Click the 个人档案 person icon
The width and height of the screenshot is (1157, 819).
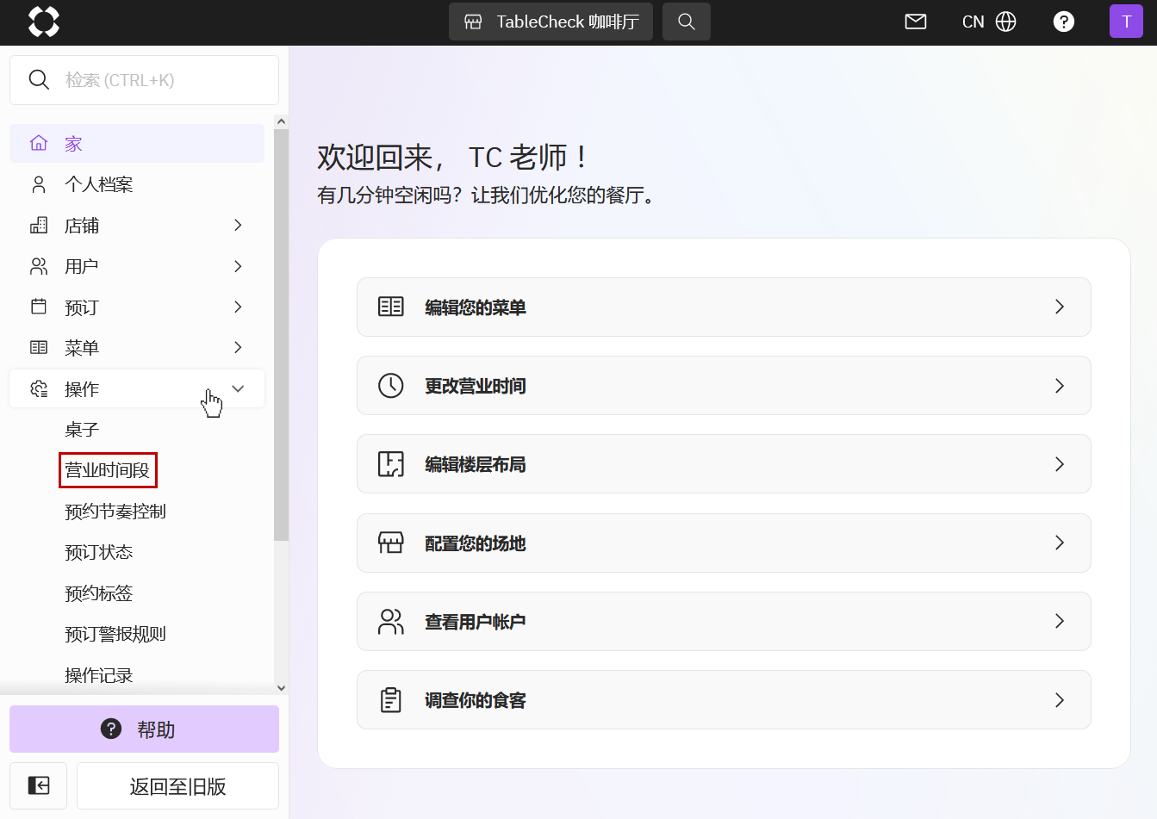39,184
